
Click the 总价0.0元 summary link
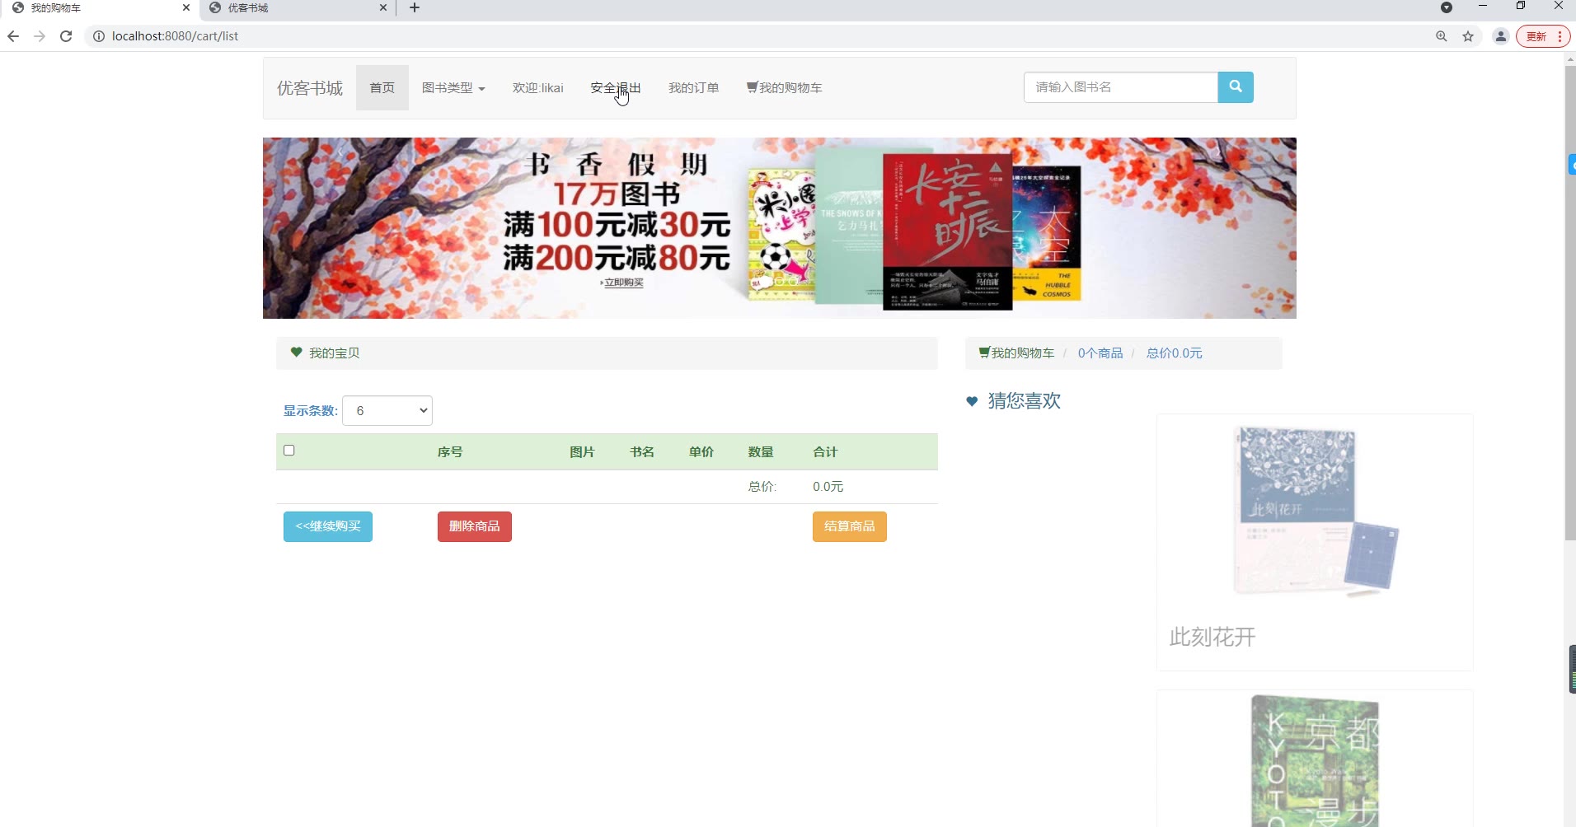click(1175, 353)
